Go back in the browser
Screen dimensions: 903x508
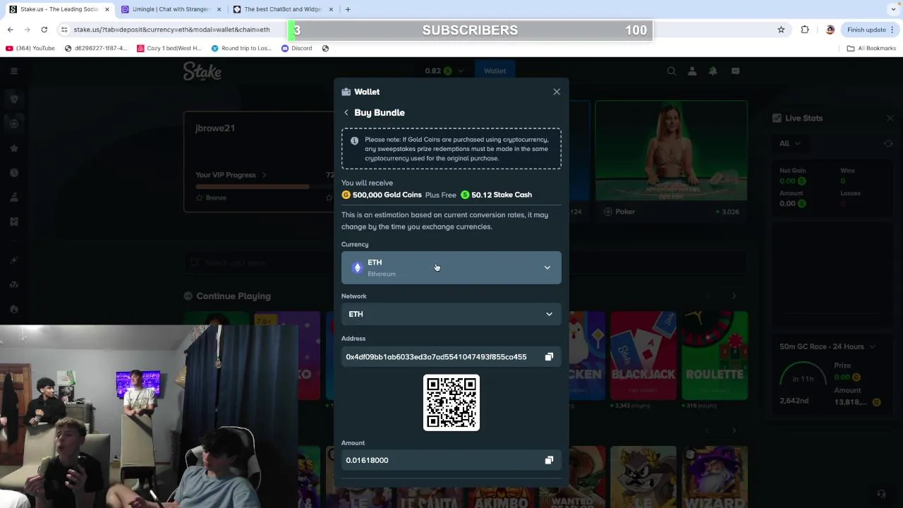(11, 30)
